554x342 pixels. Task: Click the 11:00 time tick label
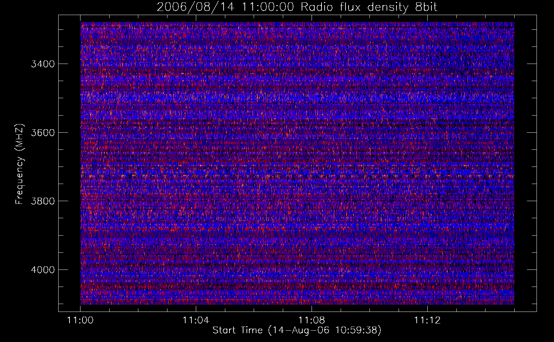pyautogui.click(x=80, y=320)
